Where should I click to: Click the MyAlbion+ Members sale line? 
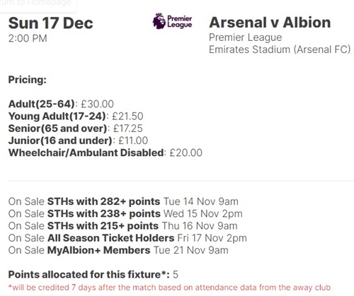(x=118, y=250)
